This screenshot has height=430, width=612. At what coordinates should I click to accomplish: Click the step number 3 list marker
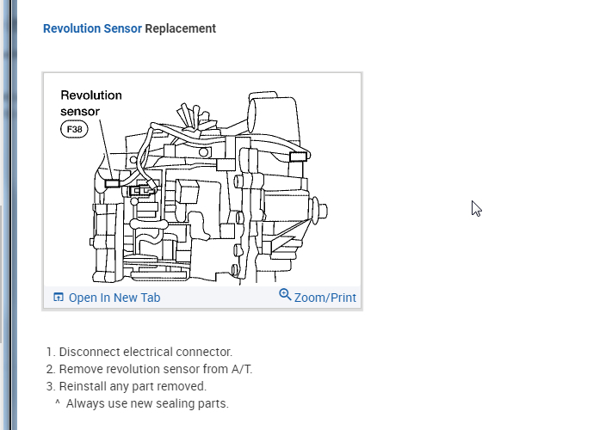click(x=50, y=386)
